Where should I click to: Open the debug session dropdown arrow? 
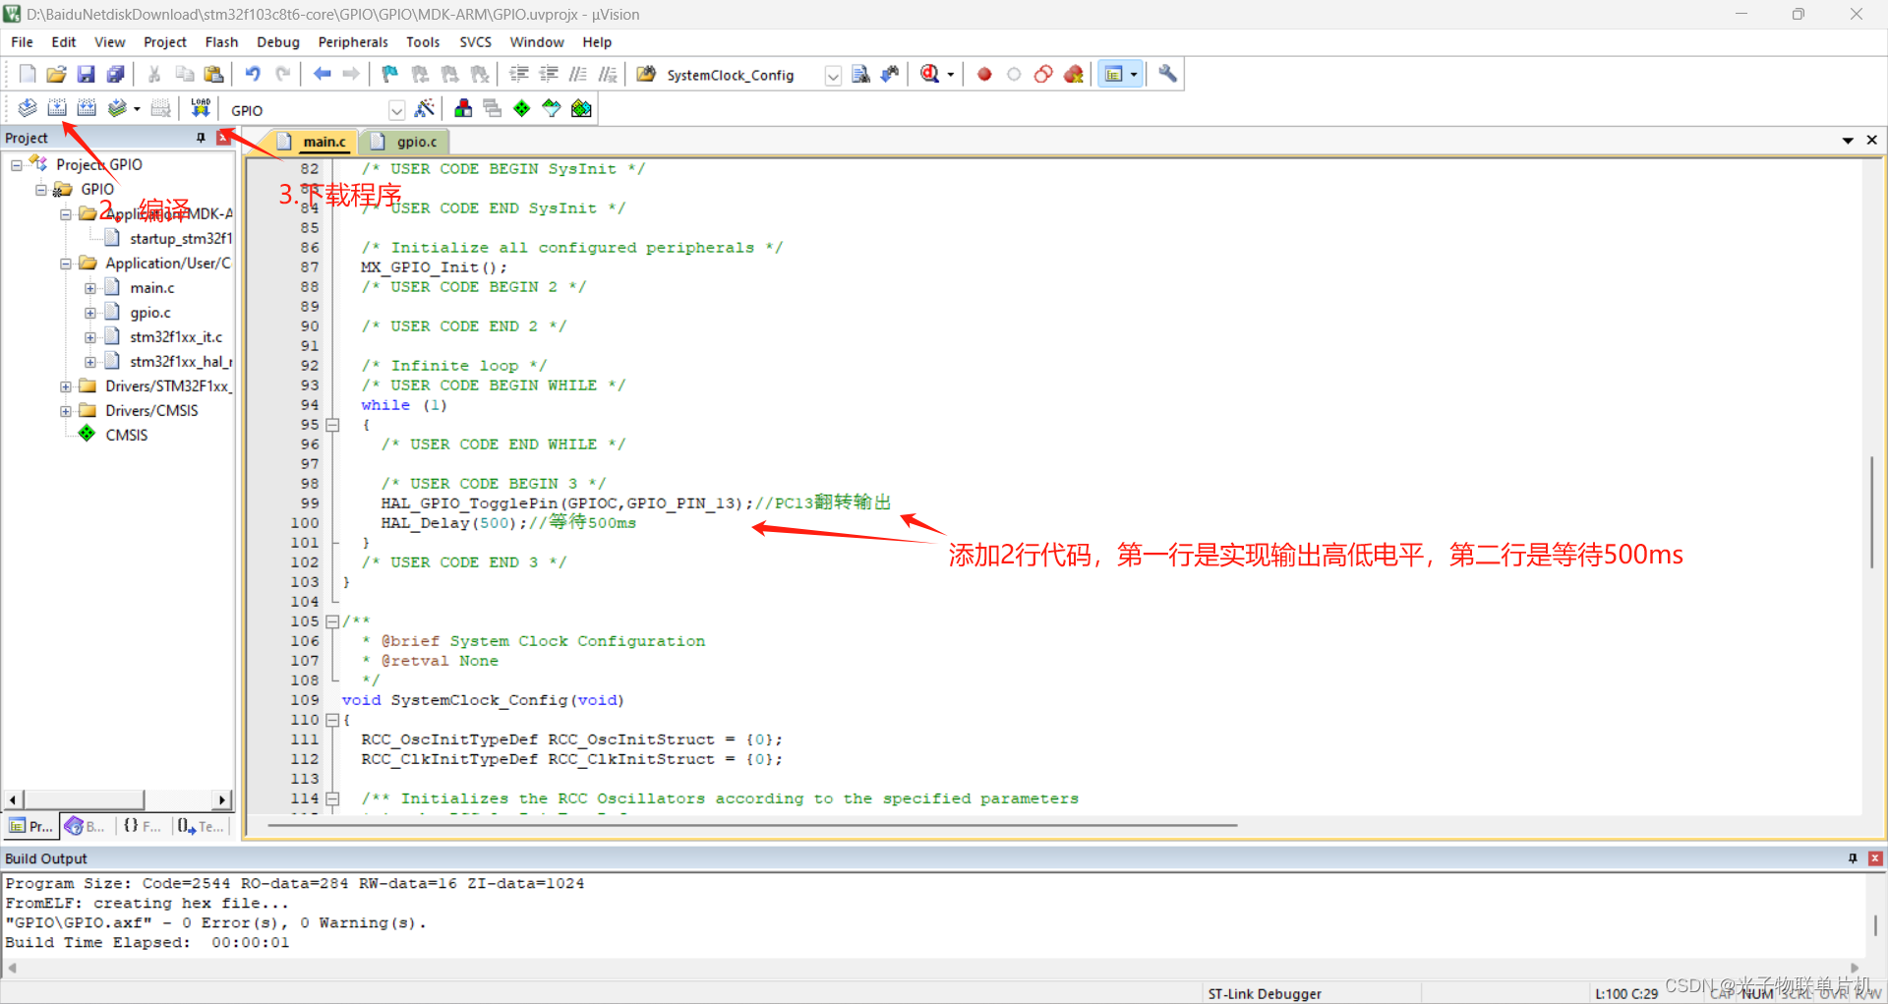point(950,75)
